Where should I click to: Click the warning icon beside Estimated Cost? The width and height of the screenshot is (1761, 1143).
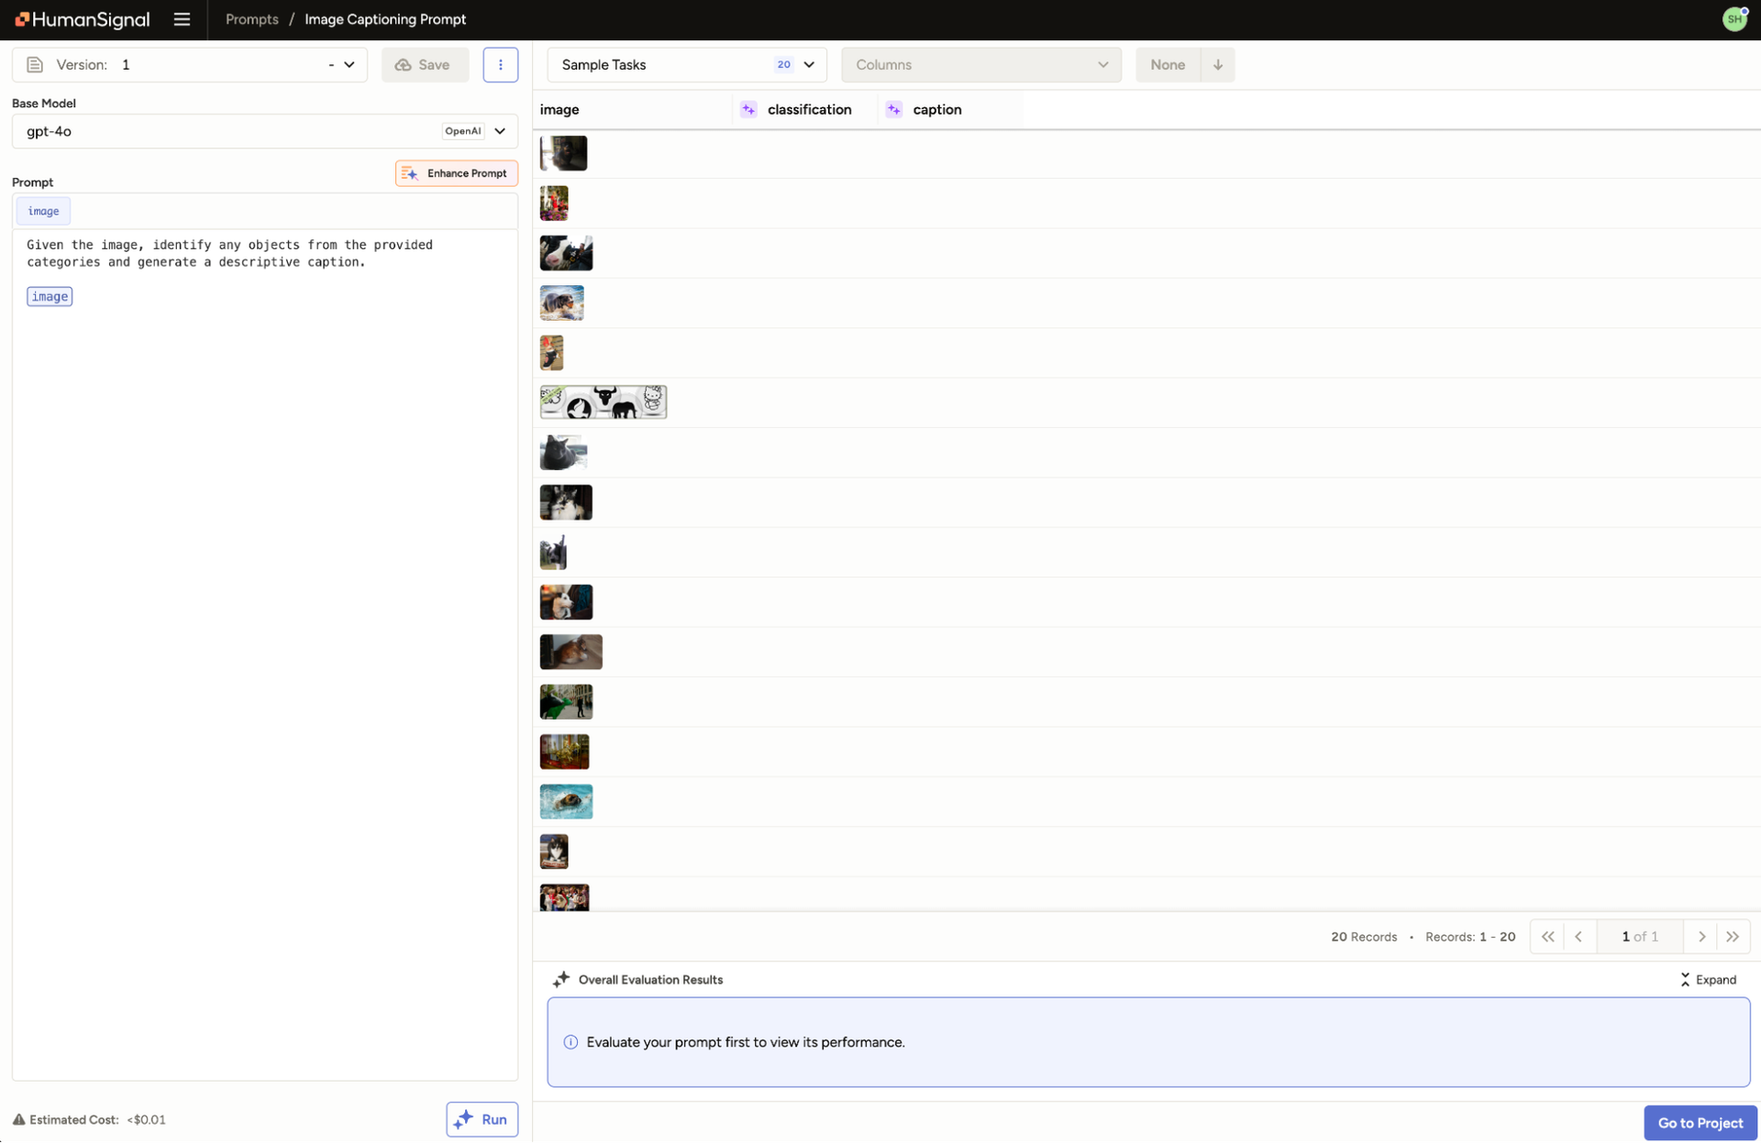click(18, 1120)
